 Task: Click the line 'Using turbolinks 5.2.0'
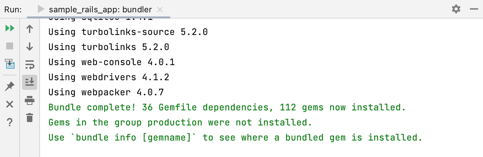[109, 47]
